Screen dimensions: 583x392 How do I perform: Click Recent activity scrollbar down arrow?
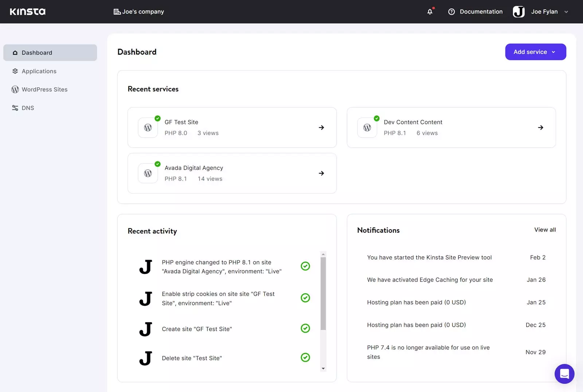pos(323,368)
